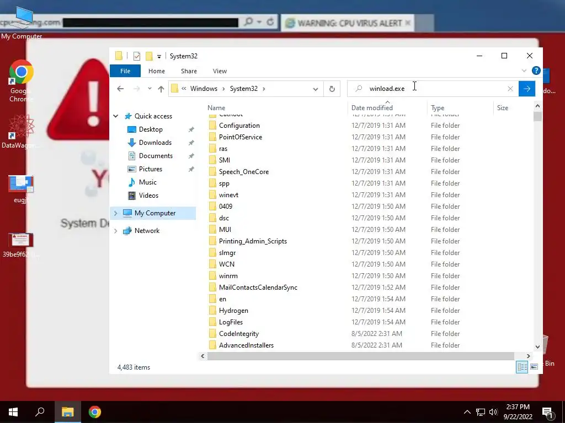This screenshot has width=565, height=423.
Task: Sort by the Size column header
Action: [502, 107]
